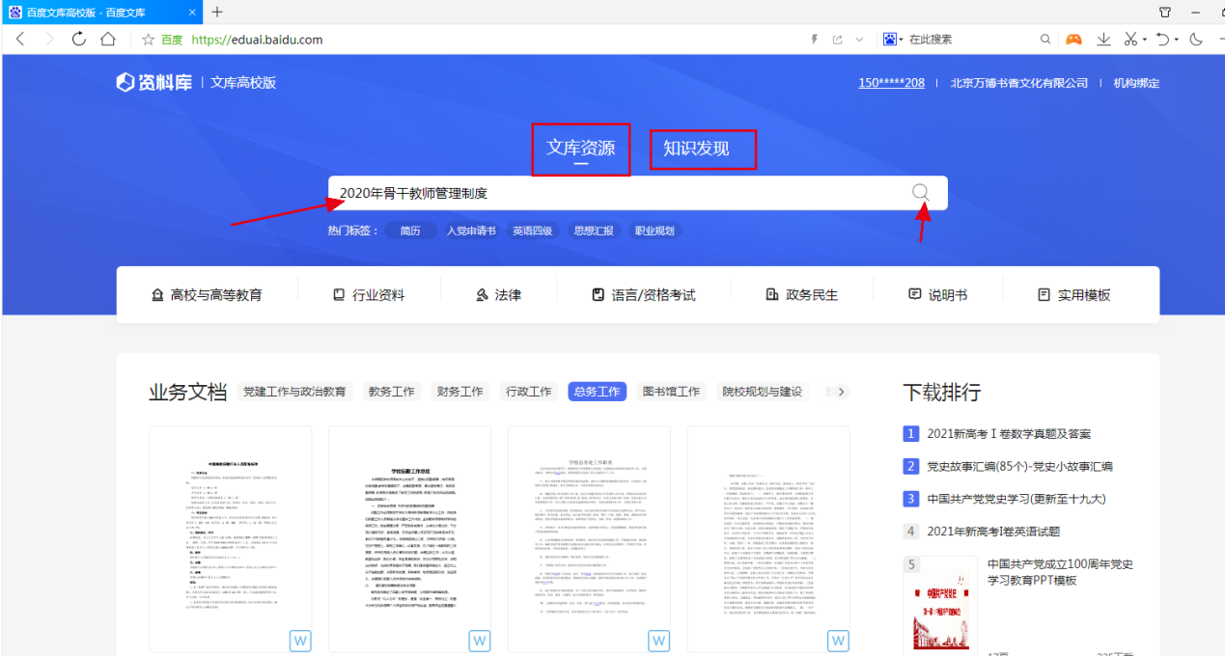
Task: Expand the Baidu search engine dropdown
Action: (x=893, y=40)
